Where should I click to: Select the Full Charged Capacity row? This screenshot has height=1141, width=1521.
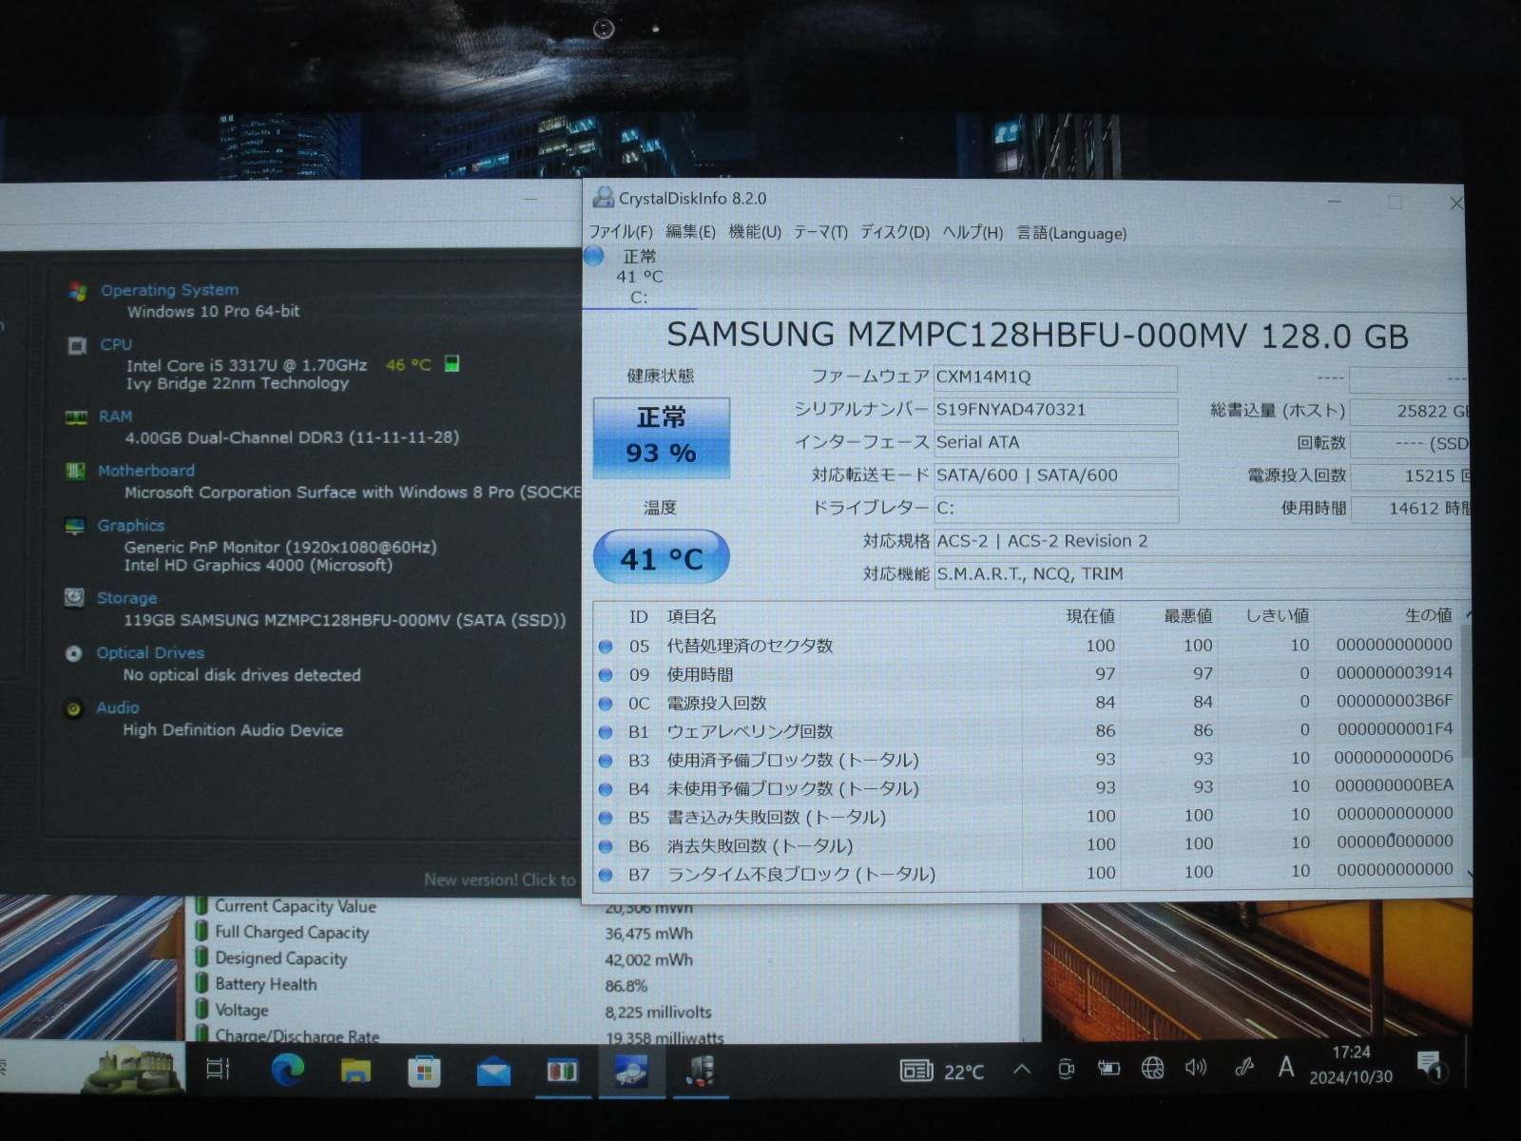(608, 933)
